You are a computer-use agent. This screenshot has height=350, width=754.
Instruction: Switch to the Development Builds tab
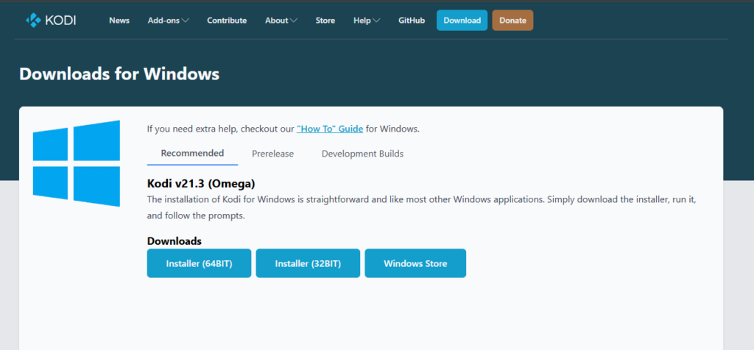pos(362,154)
